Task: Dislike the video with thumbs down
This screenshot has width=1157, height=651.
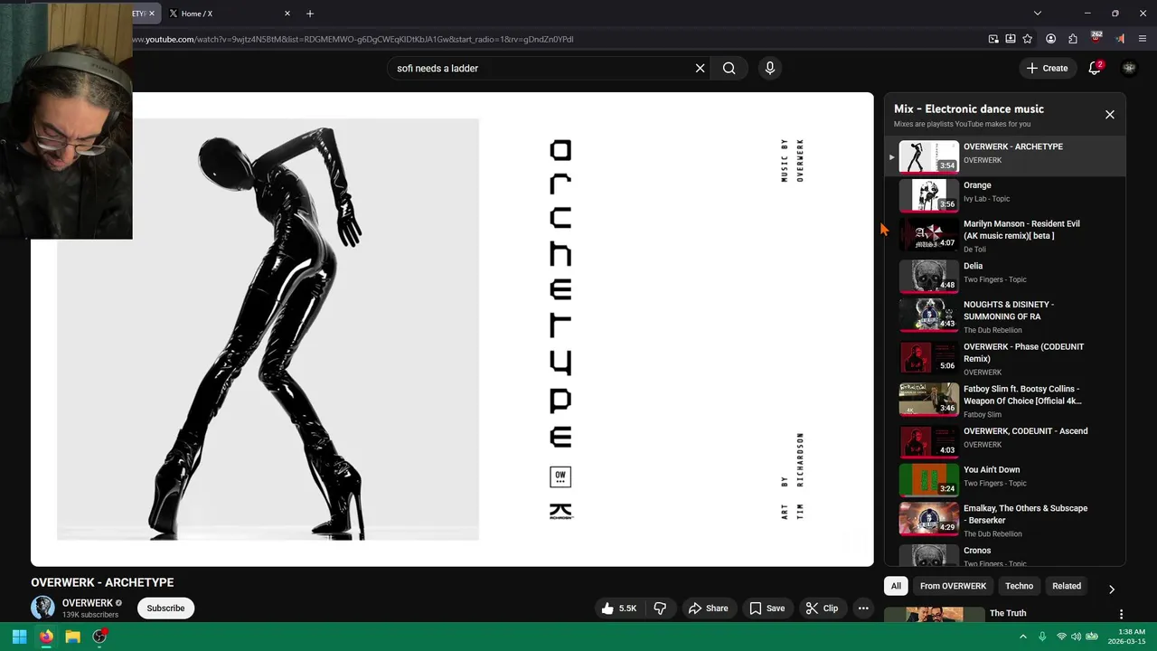Action: 660,609
